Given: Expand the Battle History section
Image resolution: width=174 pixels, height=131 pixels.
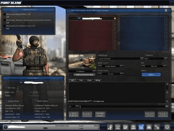Looking at the screenshot, I should [36, 101].
